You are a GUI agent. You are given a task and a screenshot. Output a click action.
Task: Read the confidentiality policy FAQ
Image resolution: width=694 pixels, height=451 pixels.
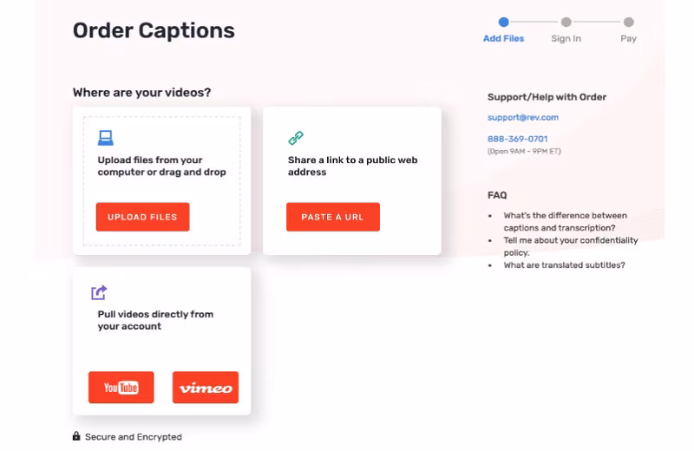[570, 246]
